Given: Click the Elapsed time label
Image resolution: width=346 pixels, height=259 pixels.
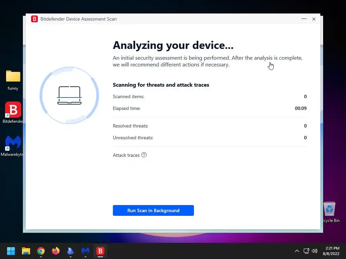Looking at the screenshot, I should (126, 108).
